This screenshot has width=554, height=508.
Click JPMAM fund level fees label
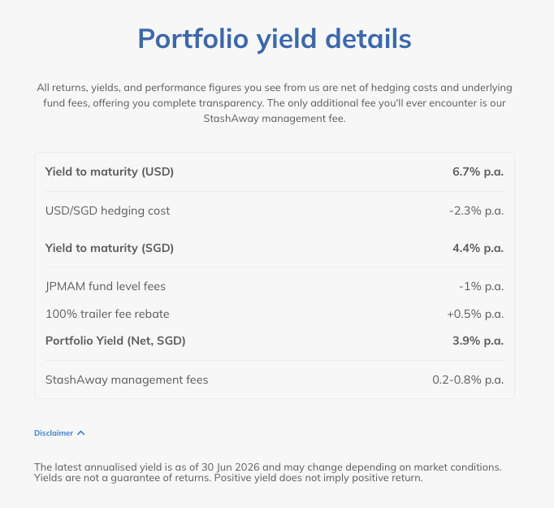(x=106, y=286)
